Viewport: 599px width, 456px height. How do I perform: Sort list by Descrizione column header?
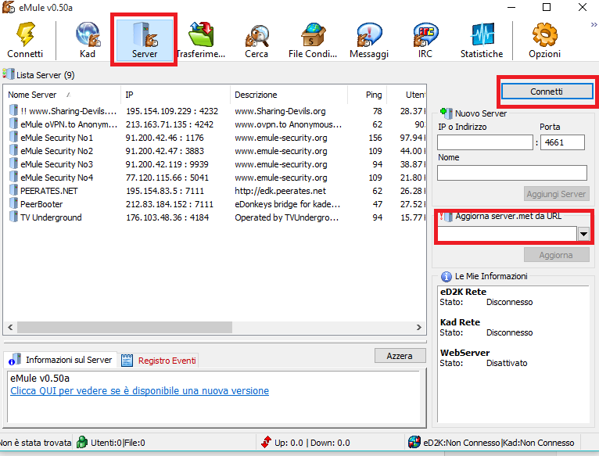[x=289, y=95]
